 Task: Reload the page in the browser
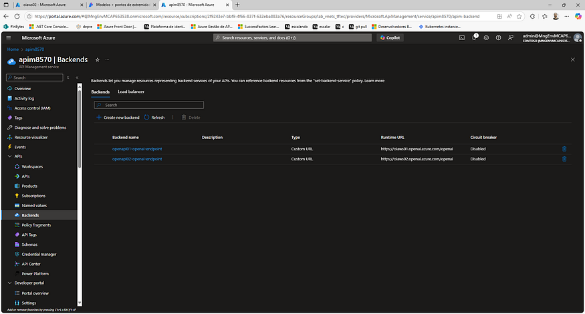tap(17, 17)
